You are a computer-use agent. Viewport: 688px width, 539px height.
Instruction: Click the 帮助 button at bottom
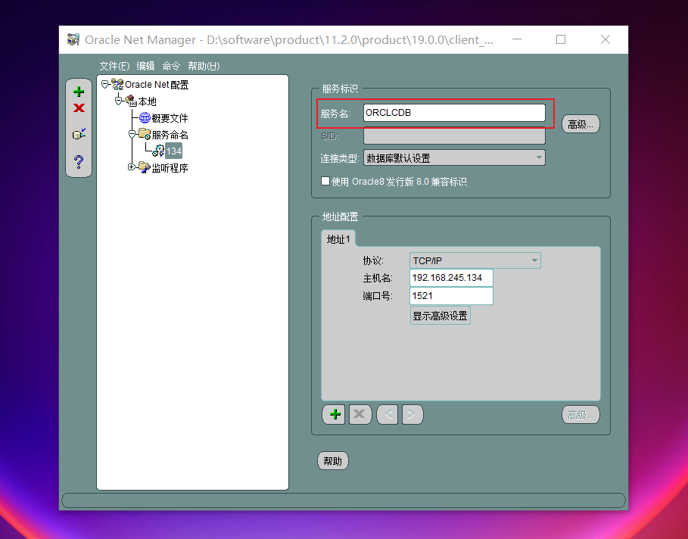332,461
